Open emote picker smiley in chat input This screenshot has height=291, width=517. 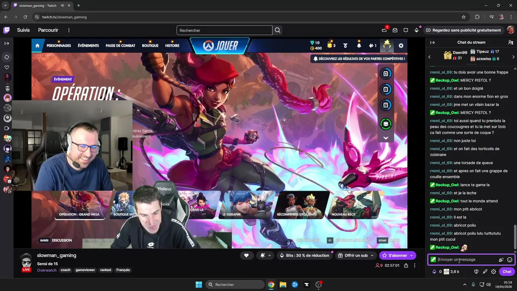pos(510,260)
